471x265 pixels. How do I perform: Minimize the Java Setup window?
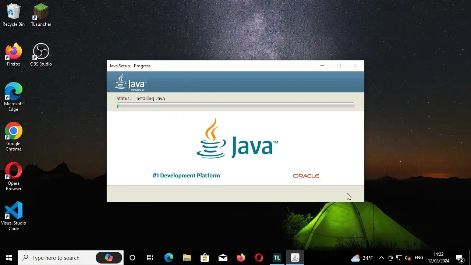(322, 66)
